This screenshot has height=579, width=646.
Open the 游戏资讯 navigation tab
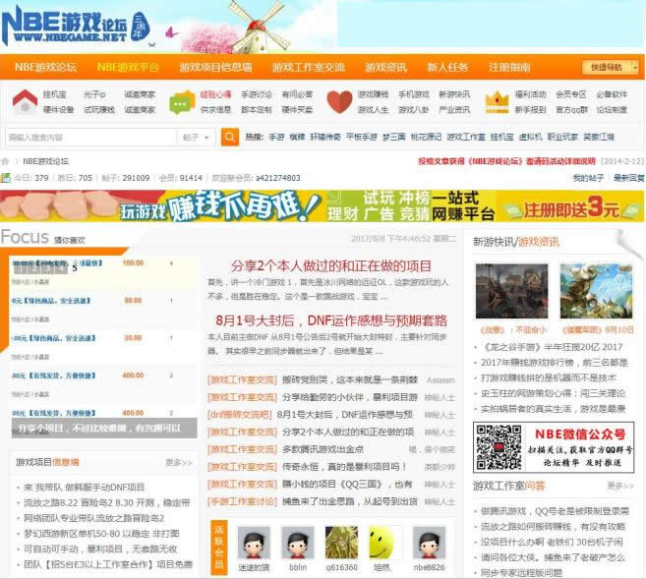[385, 67]
